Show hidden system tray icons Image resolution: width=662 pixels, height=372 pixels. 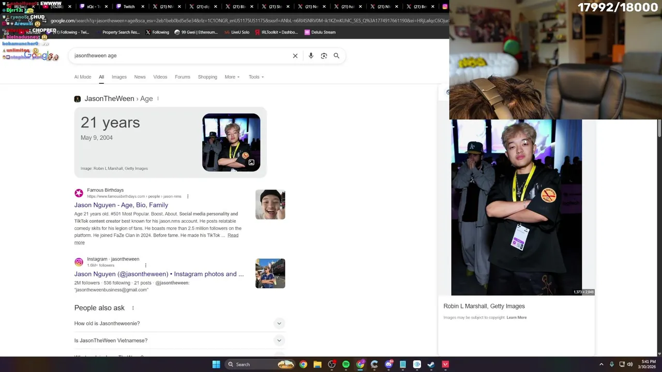point(601,364)
